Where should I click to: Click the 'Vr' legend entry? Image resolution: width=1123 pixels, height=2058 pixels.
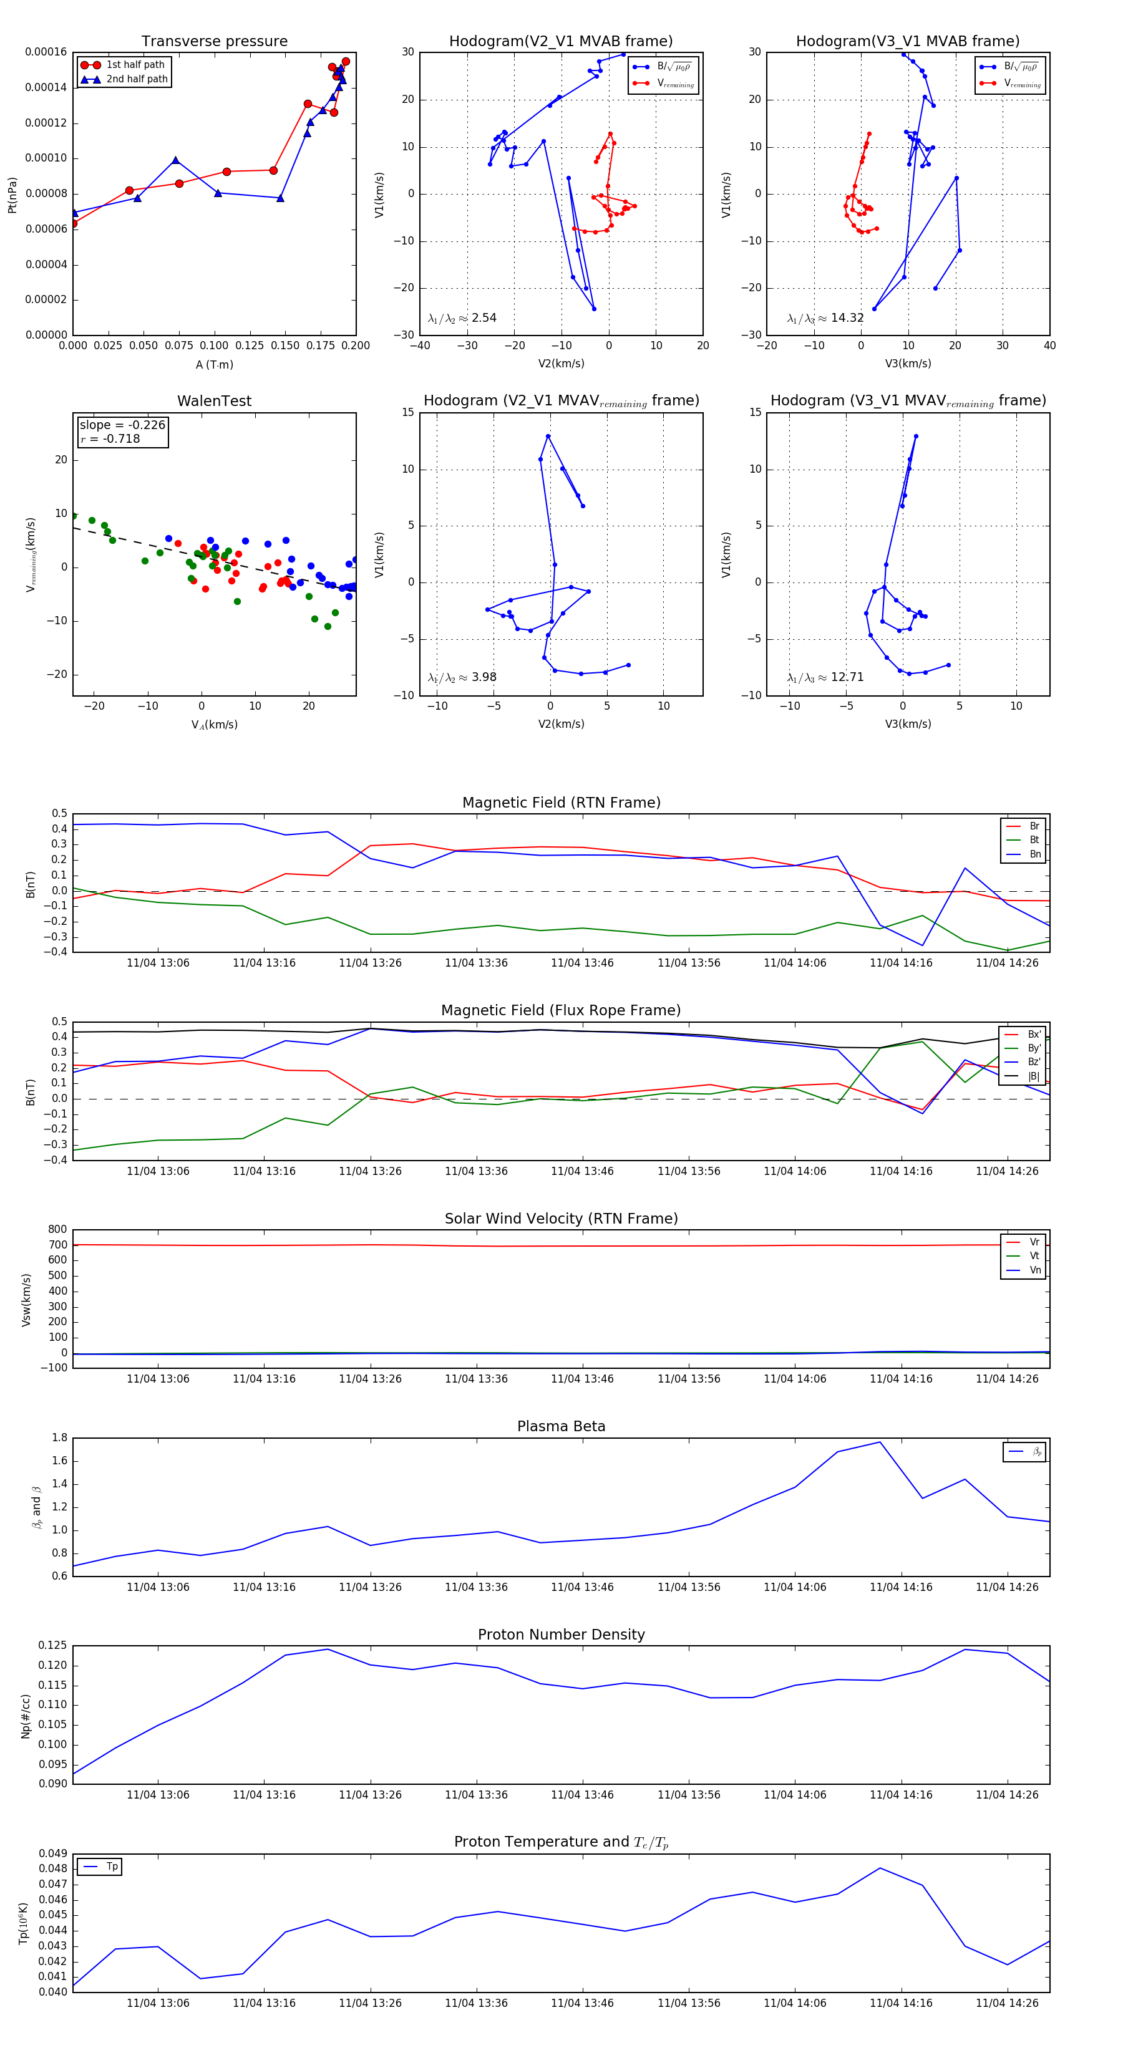pyautogui.click(x=1023, y=1242)
